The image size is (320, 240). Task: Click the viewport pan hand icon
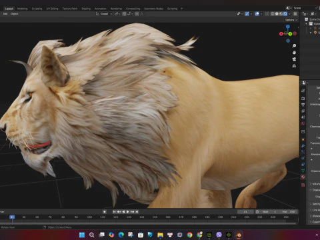click(x=294, y=53)
